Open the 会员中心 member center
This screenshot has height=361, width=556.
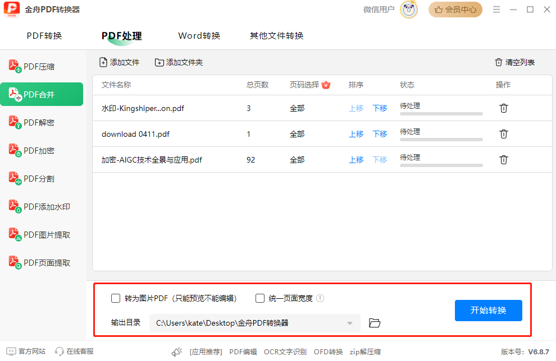455,10
